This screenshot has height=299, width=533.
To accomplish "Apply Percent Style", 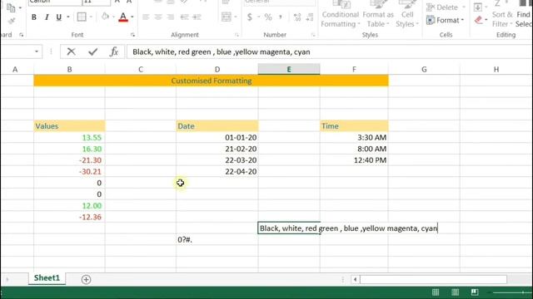I will pyautogui.click(x=268, y=17).
